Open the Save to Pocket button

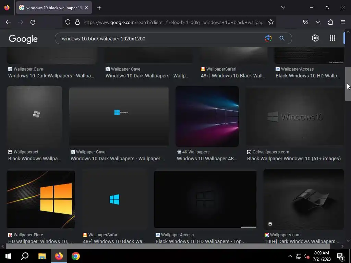306,22
